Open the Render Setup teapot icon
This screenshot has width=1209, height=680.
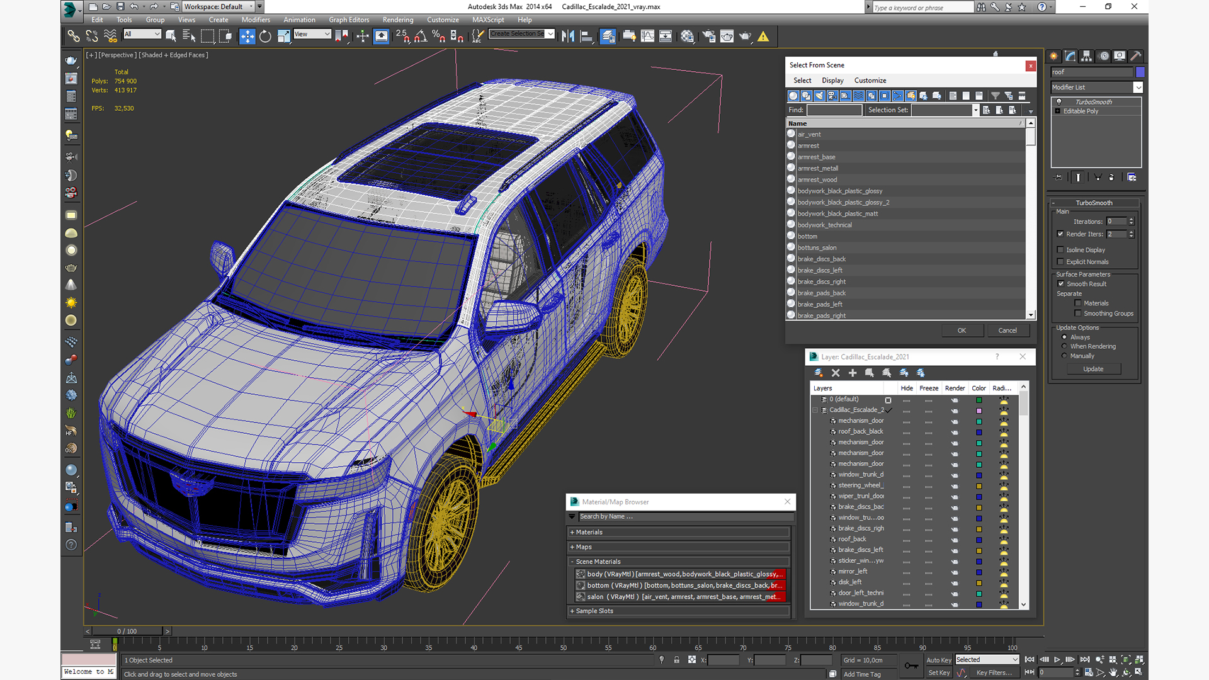pos(709,37)
